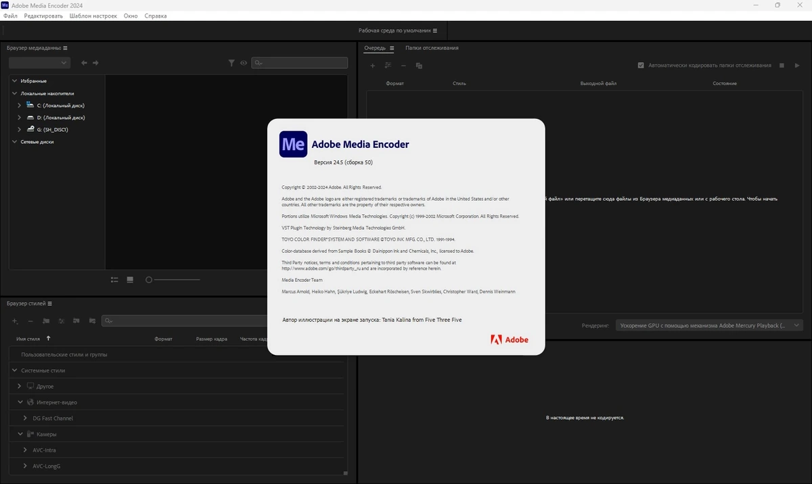
Task: Focus the Preset Browser search field
Action: (184, 321)
